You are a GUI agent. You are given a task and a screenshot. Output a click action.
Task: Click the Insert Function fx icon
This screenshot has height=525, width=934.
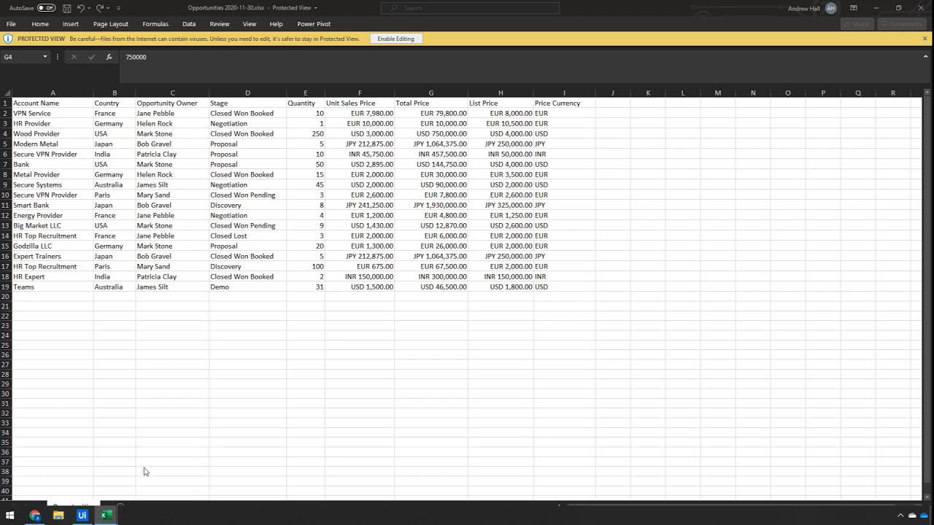pyautogui.click(x=109, y=57)
